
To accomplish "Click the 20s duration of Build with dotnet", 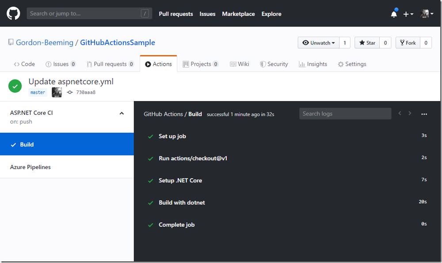I will (423, 202).
